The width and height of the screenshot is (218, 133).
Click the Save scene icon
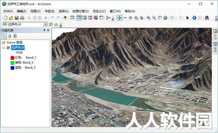[17, 18]
